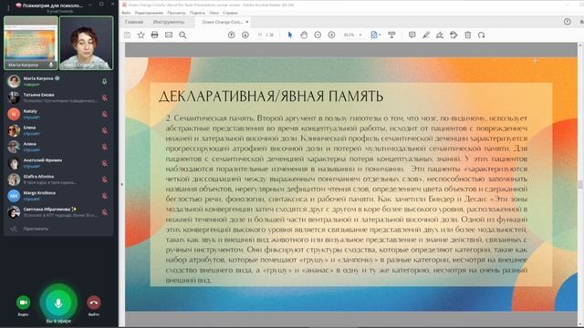Print the PDF using the printer icon
The width and height of the screenshot is (584, 328).
[154, 35]
